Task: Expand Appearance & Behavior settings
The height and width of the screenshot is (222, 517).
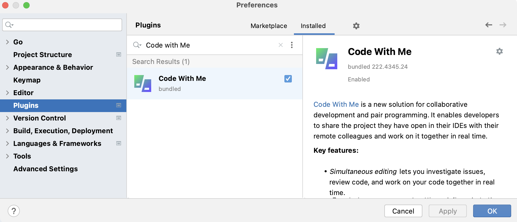Action: 7,67
